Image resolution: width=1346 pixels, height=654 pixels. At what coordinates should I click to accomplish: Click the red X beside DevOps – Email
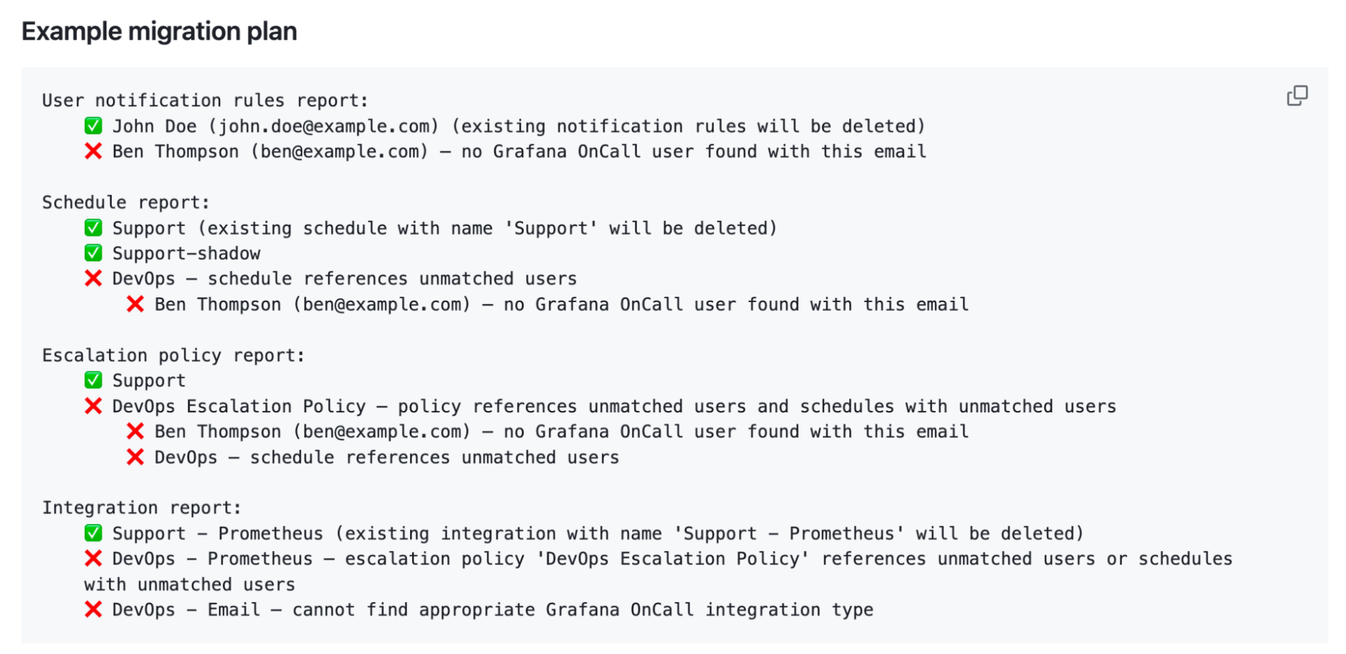pyautogui.click(x=93, y=610)
